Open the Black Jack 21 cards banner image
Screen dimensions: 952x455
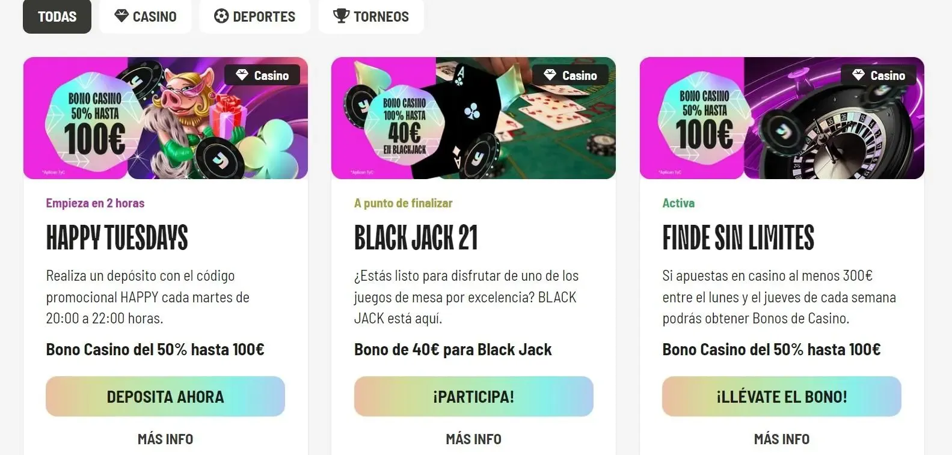[x=473, y=118]
